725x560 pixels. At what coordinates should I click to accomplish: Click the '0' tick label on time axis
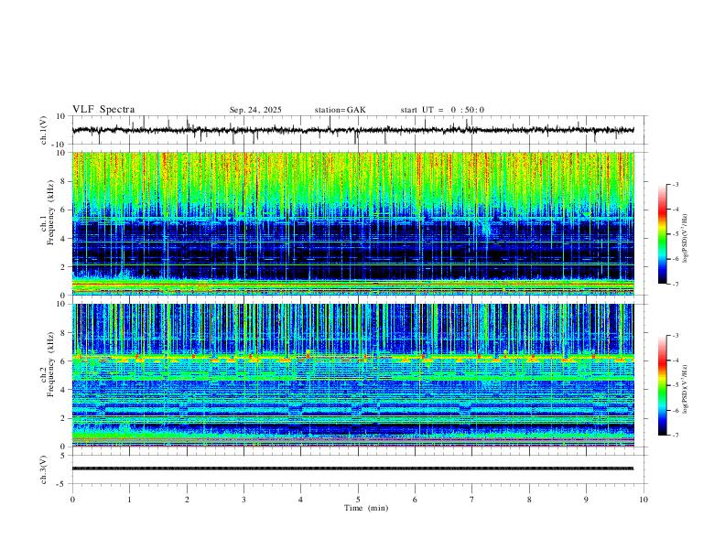(x=72, y=500)
